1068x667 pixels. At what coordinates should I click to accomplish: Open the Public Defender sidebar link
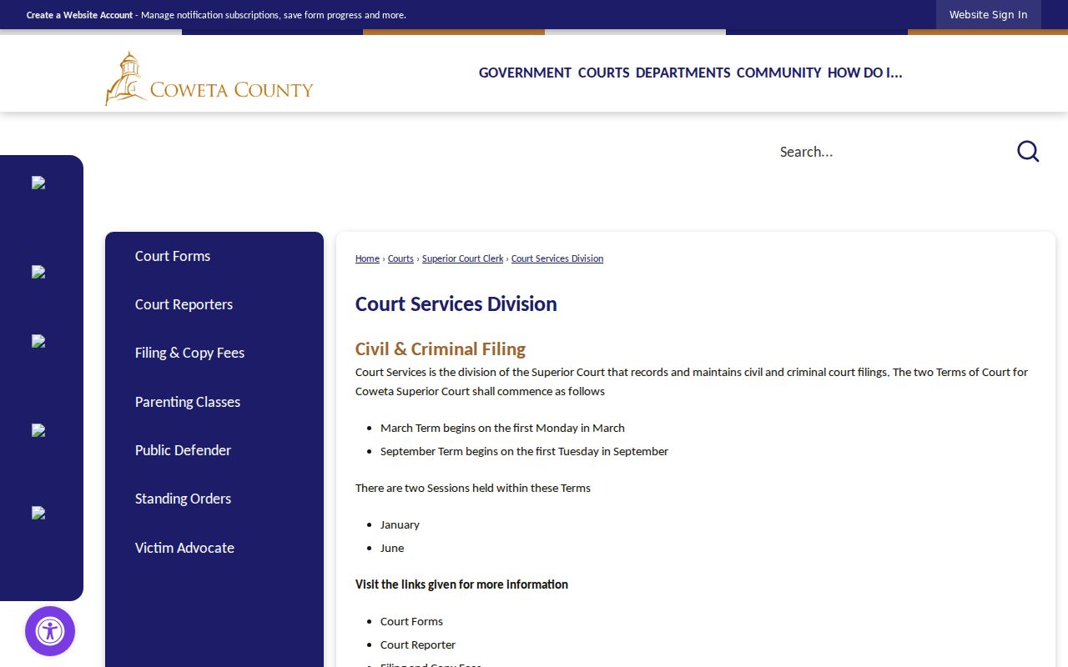pyautogui.click(x=183, y=450)
